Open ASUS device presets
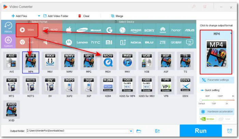The width and height of the screenshot is (239, 139). [x=189, y=30]
